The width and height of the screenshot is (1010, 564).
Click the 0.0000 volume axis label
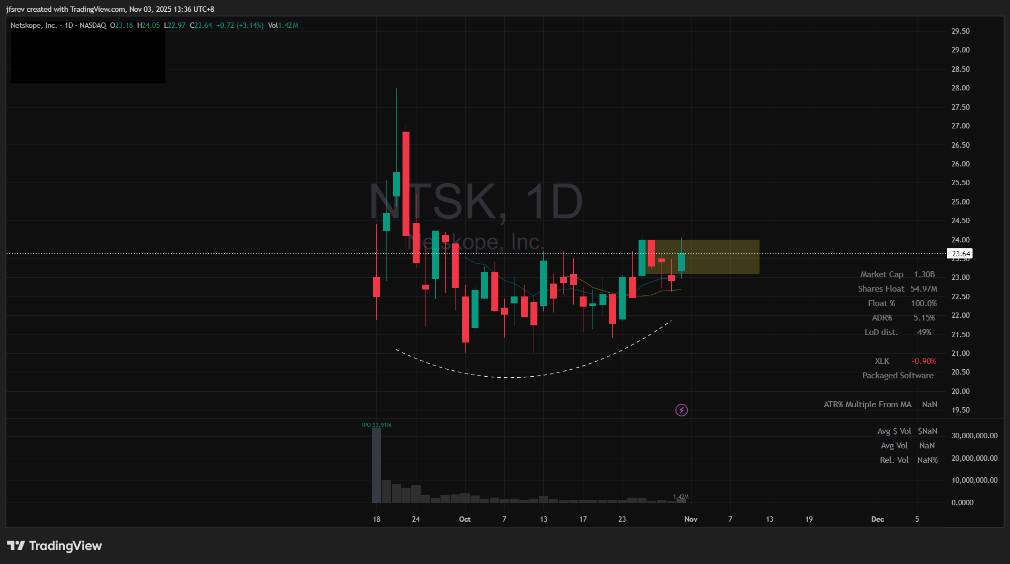tap(962, 502)
